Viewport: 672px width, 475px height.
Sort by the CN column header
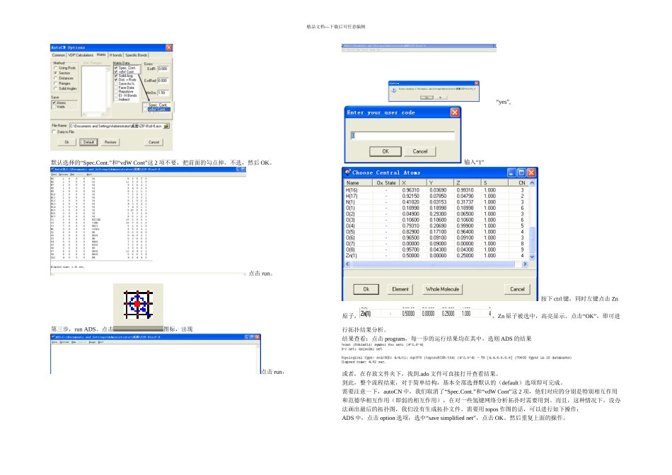(x=519, y=183)
